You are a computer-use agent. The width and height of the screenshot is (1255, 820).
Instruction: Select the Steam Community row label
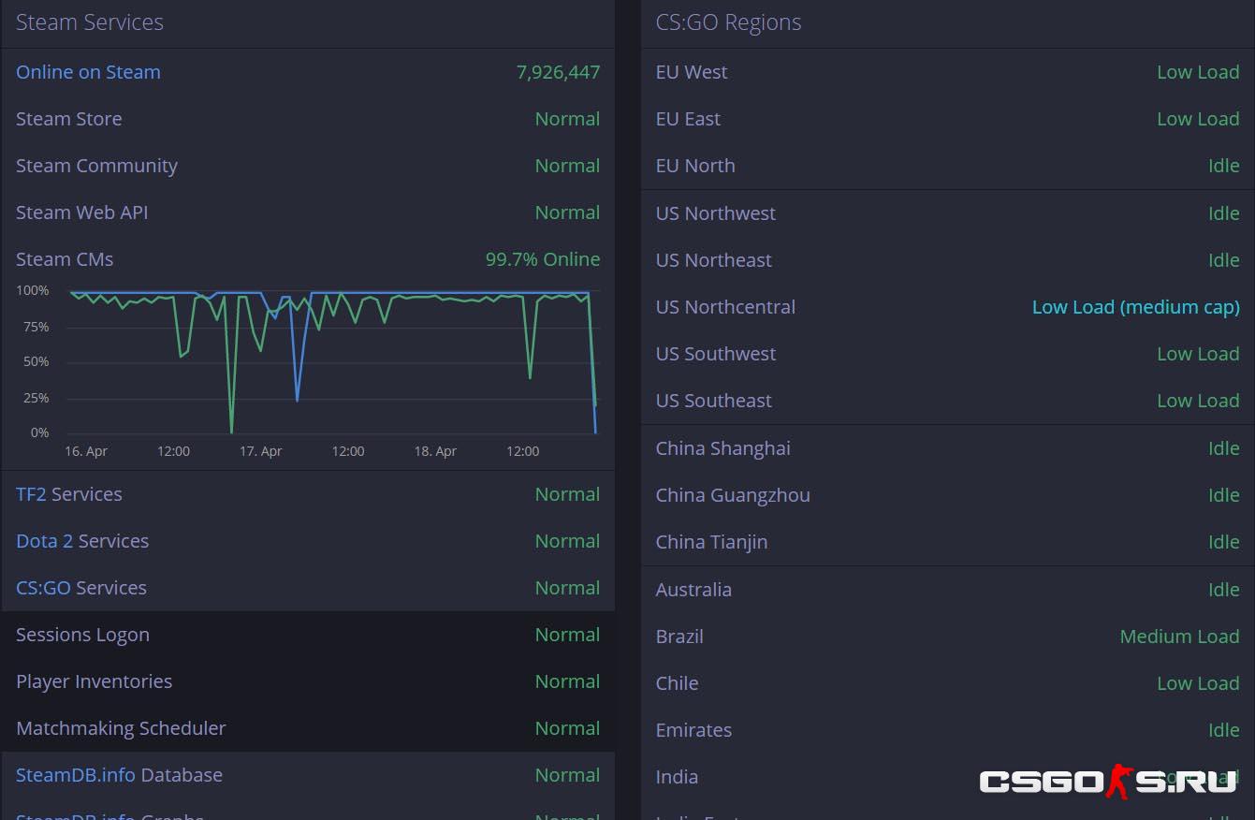(x=96, y=166)
